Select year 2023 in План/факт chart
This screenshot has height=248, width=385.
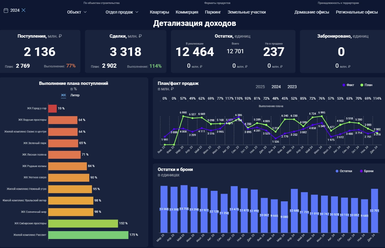pyautogui.click(x=292, y=87)
